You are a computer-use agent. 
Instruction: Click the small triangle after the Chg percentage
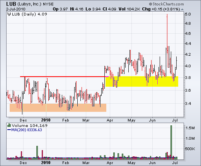[182, 9]
